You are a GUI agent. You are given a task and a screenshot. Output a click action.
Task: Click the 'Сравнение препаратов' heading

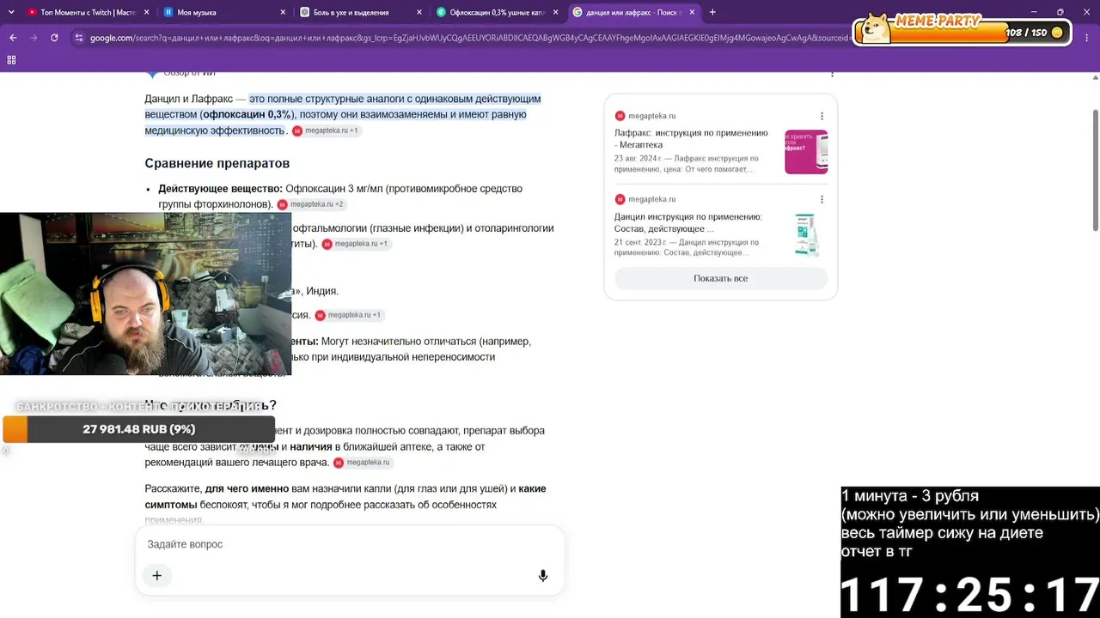pos(217,163)
